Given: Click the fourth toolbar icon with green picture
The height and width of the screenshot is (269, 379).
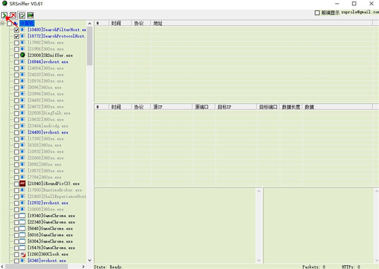Looking at the screenshot, I should click(30, 14).
